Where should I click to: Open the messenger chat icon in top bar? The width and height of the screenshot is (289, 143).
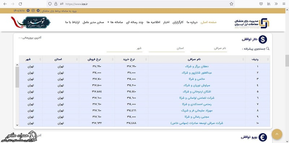click(28, 11)
